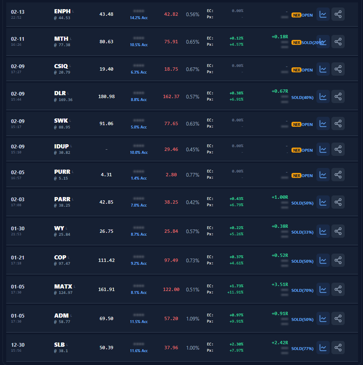This screenshot has height=365, width=363.
Task: Open the chart icon for ADM row
Action: [x=323, y=318]
